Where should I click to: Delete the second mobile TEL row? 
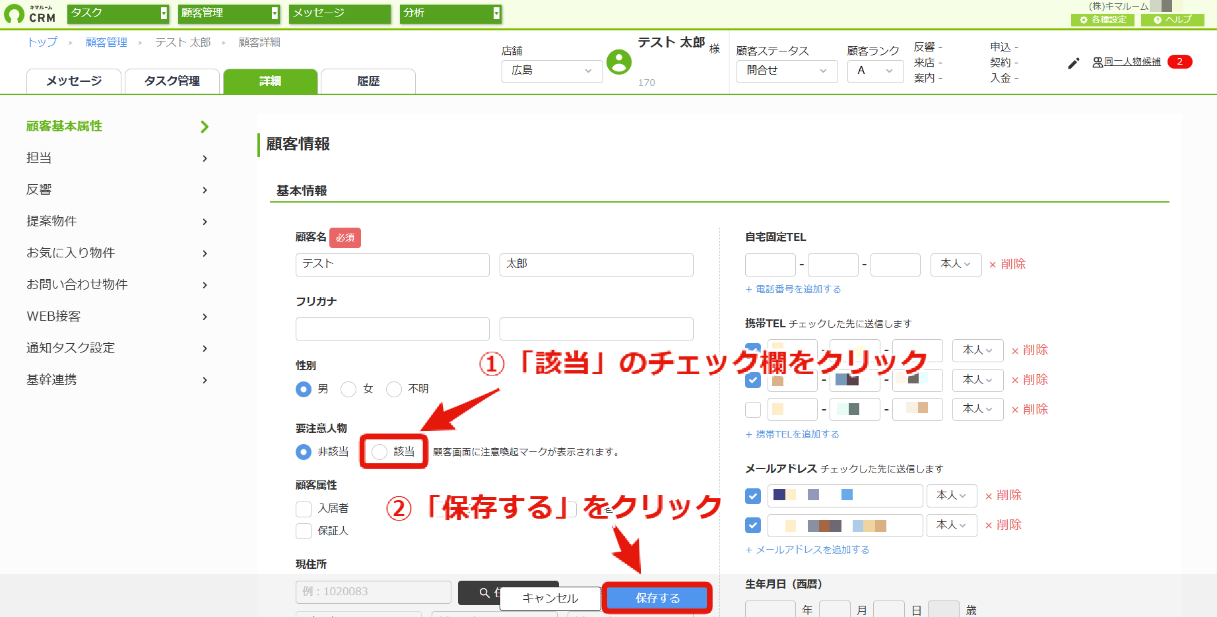tap(1030, 380)
